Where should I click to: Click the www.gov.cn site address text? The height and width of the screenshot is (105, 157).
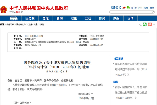pyautogui.click(x=16, y=12)
